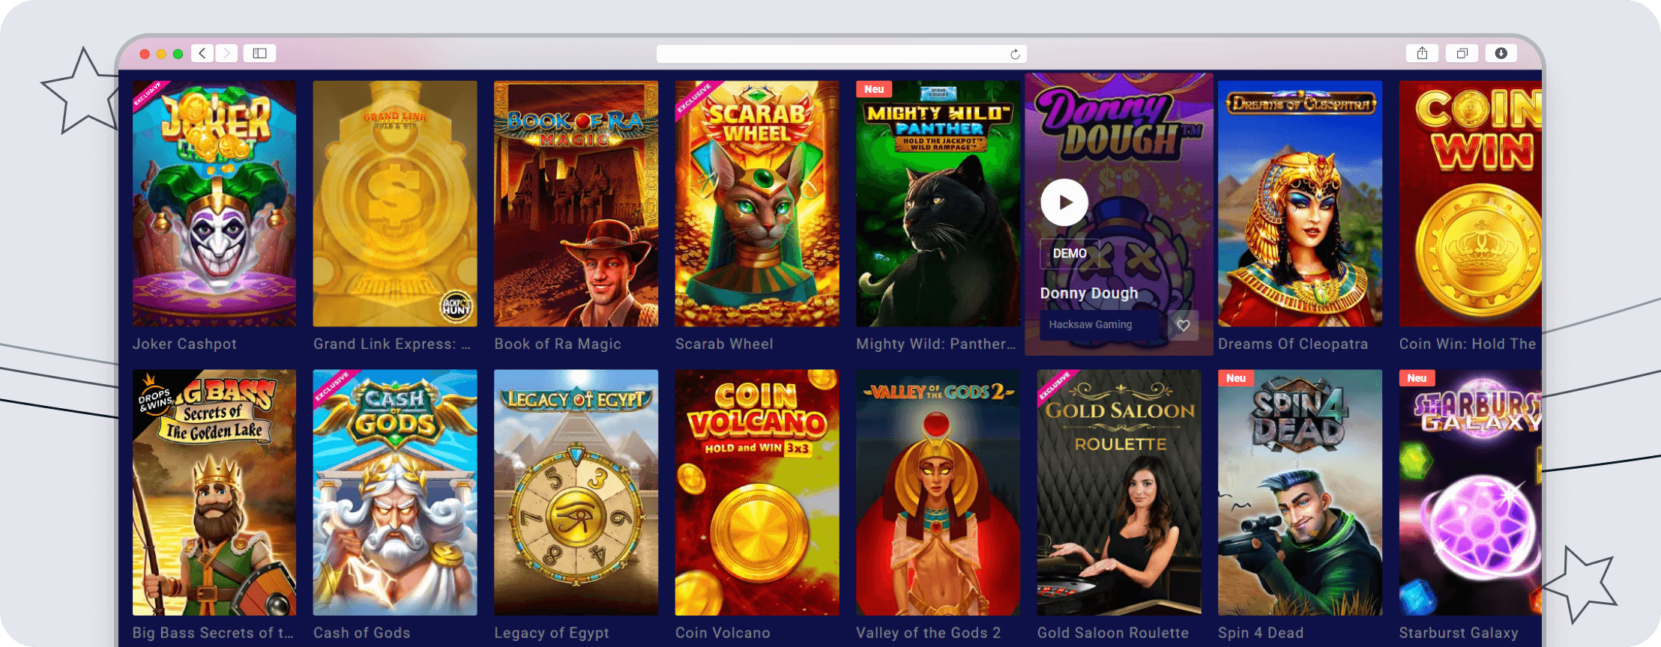Click the Spin 4 Dead title text
This screenshot has width=1661, height=647.
[1261, 633]
